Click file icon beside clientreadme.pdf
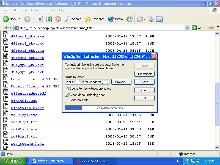 coord(5,92)
